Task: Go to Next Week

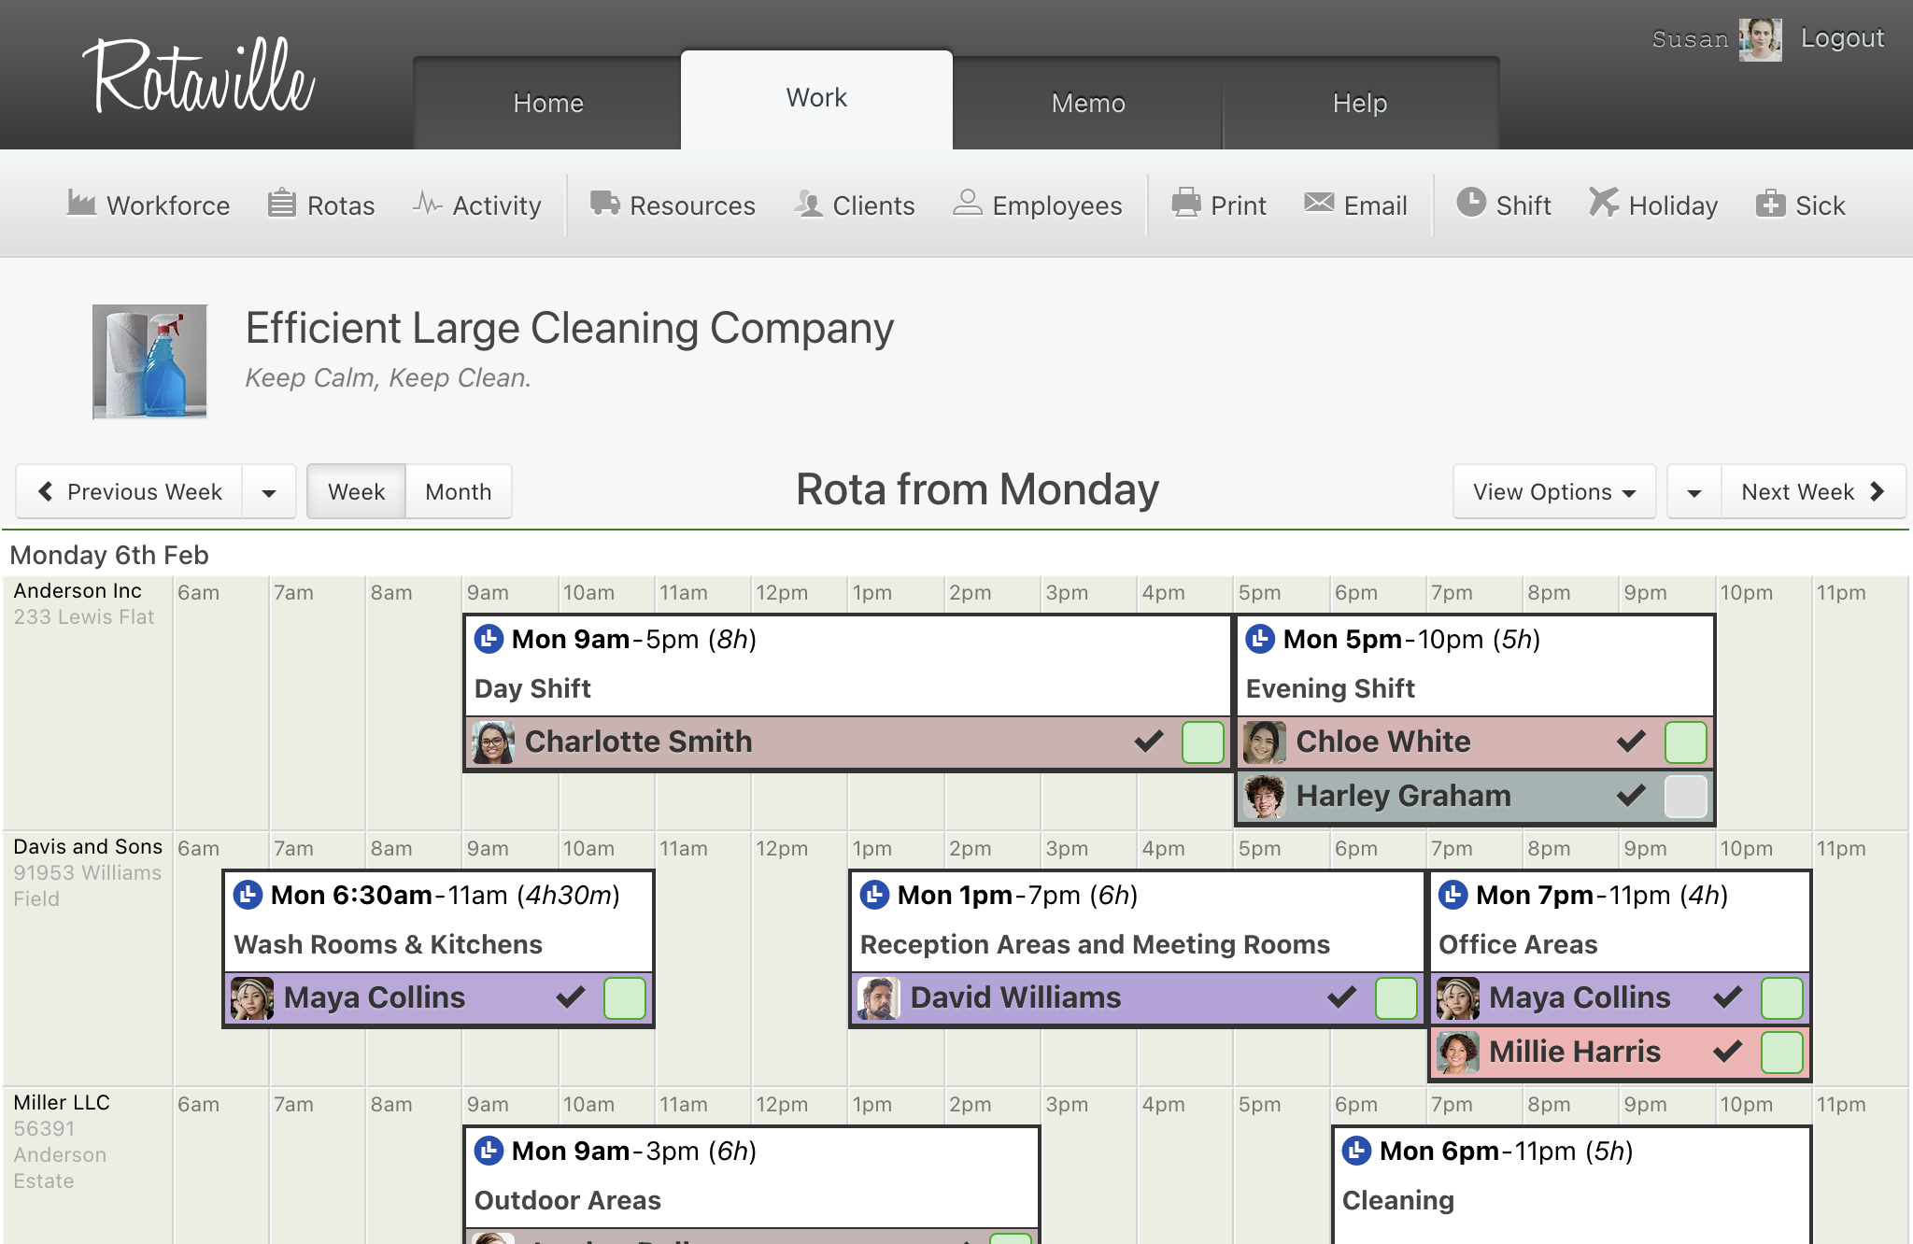Action: tap(1813, 492)
